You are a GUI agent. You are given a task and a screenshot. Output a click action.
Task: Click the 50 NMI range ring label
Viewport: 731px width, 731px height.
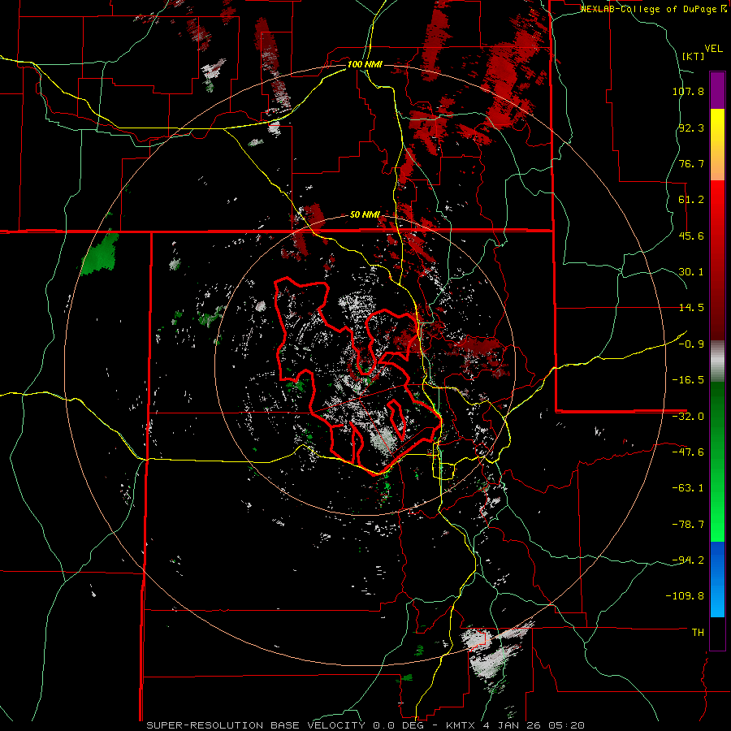point(365,215)
